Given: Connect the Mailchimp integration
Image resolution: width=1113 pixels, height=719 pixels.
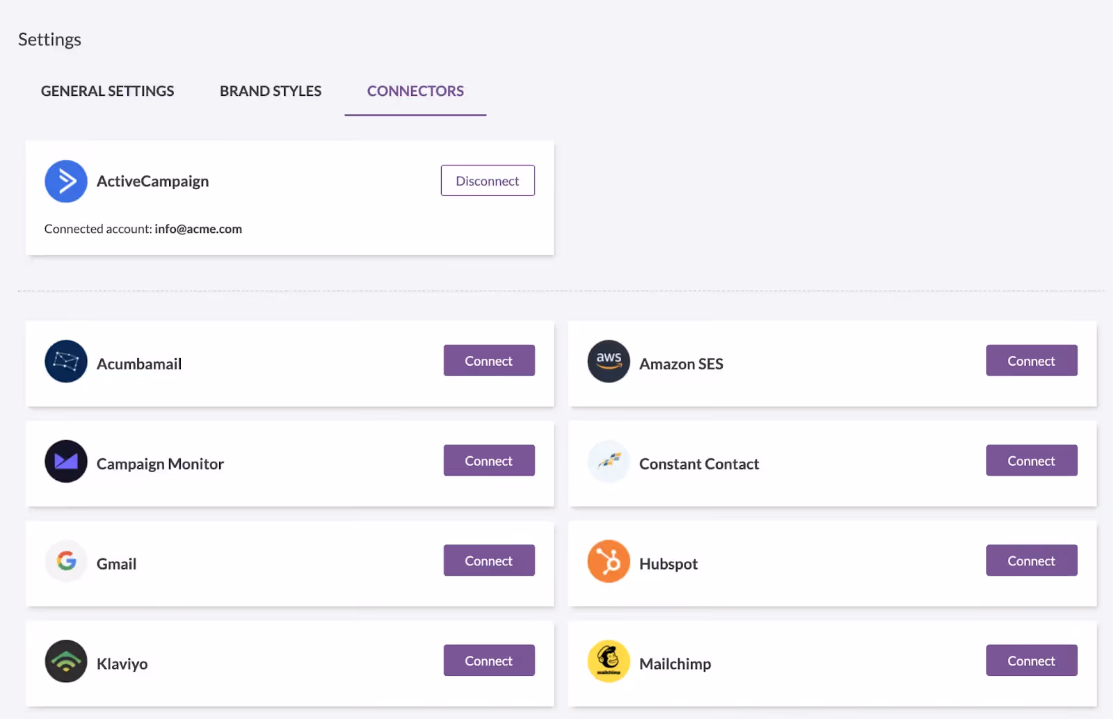Looking at the screenshot, I should pyautogui.click(x=1032, y=661).
